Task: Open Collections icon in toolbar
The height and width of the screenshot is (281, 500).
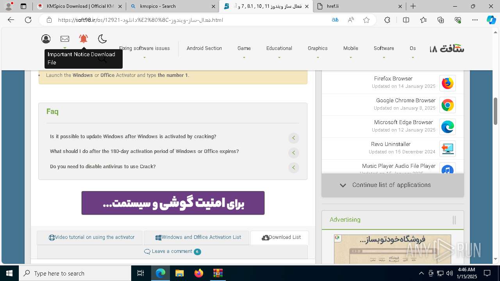Action: (x=441, y=20)
